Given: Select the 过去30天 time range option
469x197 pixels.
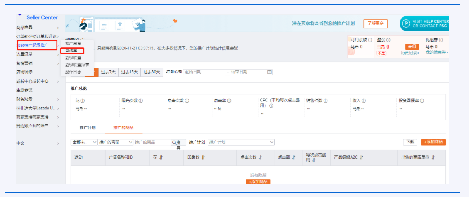Looking at the screenshot, I should [151, 72].
